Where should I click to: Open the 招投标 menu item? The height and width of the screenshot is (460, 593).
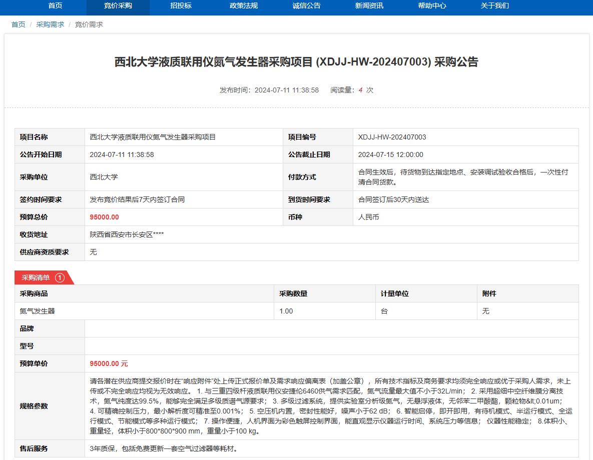[x=181, y=6]
